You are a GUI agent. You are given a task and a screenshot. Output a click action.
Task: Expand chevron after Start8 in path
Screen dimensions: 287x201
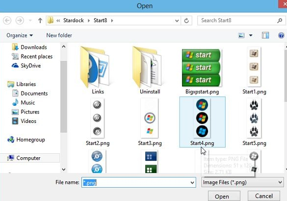click(x=112, y=21)
